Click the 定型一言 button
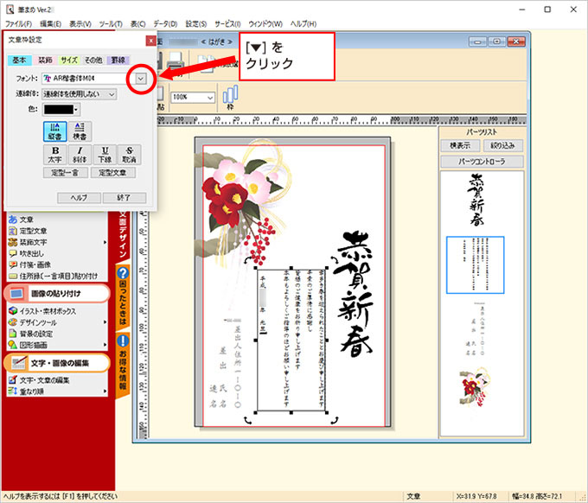This screenshot has width=588, height=503. (65, 173)
